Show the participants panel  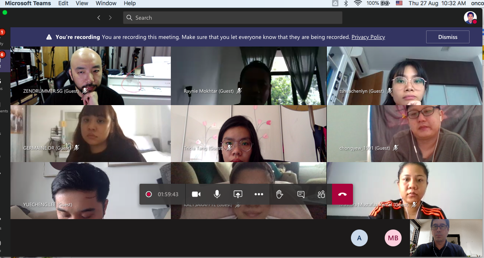321,194
